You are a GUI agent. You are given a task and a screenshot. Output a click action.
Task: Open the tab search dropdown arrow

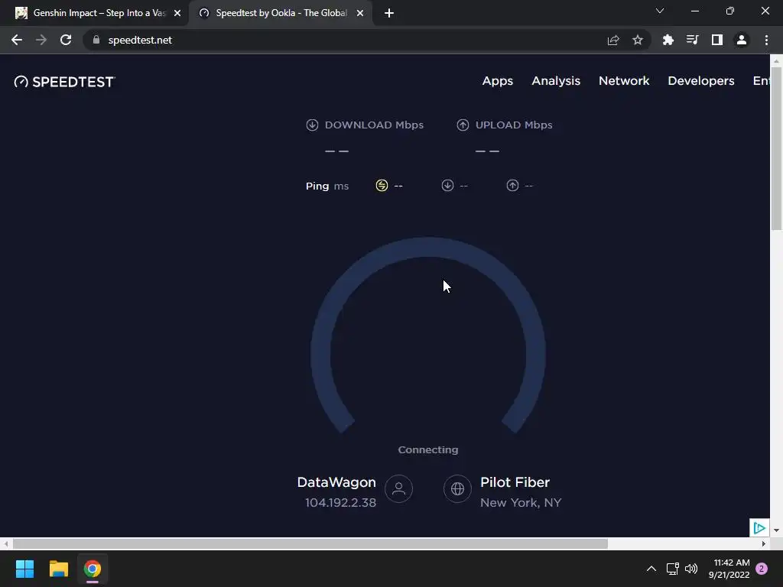[660, 11]
